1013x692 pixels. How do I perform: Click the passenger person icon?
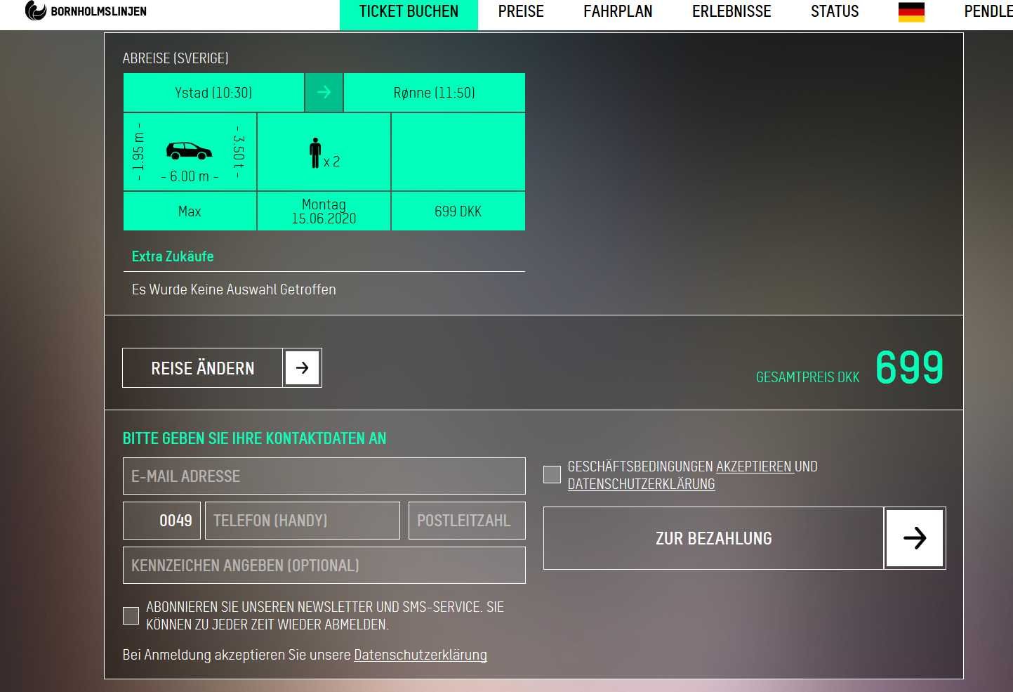point(315,152)
